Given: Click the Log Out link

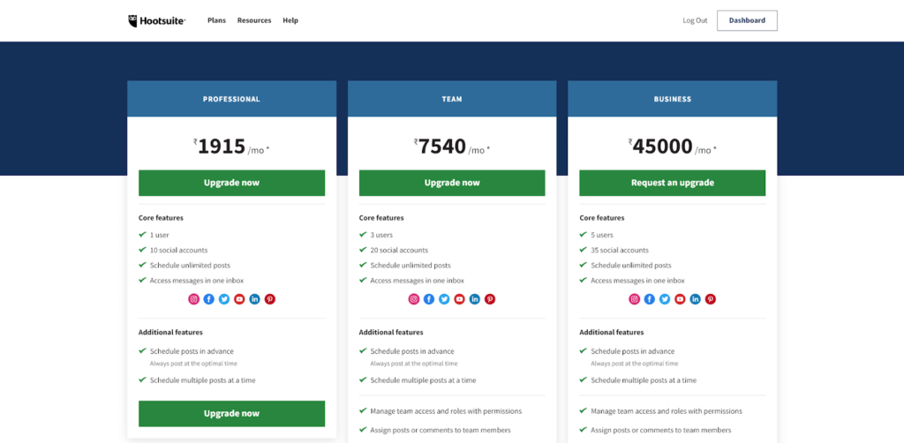Looking at the screenshot, I should (695, 20).
